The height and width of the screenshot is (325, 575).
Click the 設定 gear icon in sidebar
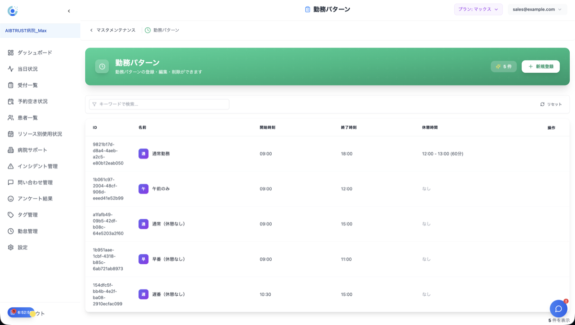coord(10,247)
